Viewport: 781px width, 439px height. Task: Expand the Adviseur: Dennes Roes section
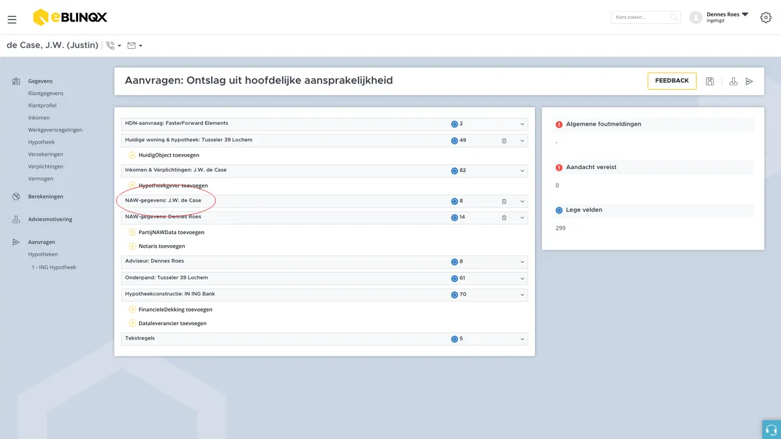522,262
